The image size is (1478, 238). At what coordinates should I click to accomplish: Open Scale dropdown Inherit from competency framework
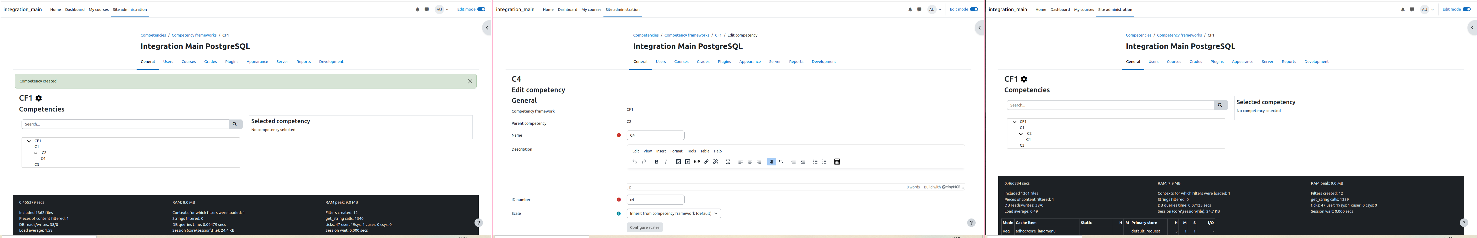[673, 213]
